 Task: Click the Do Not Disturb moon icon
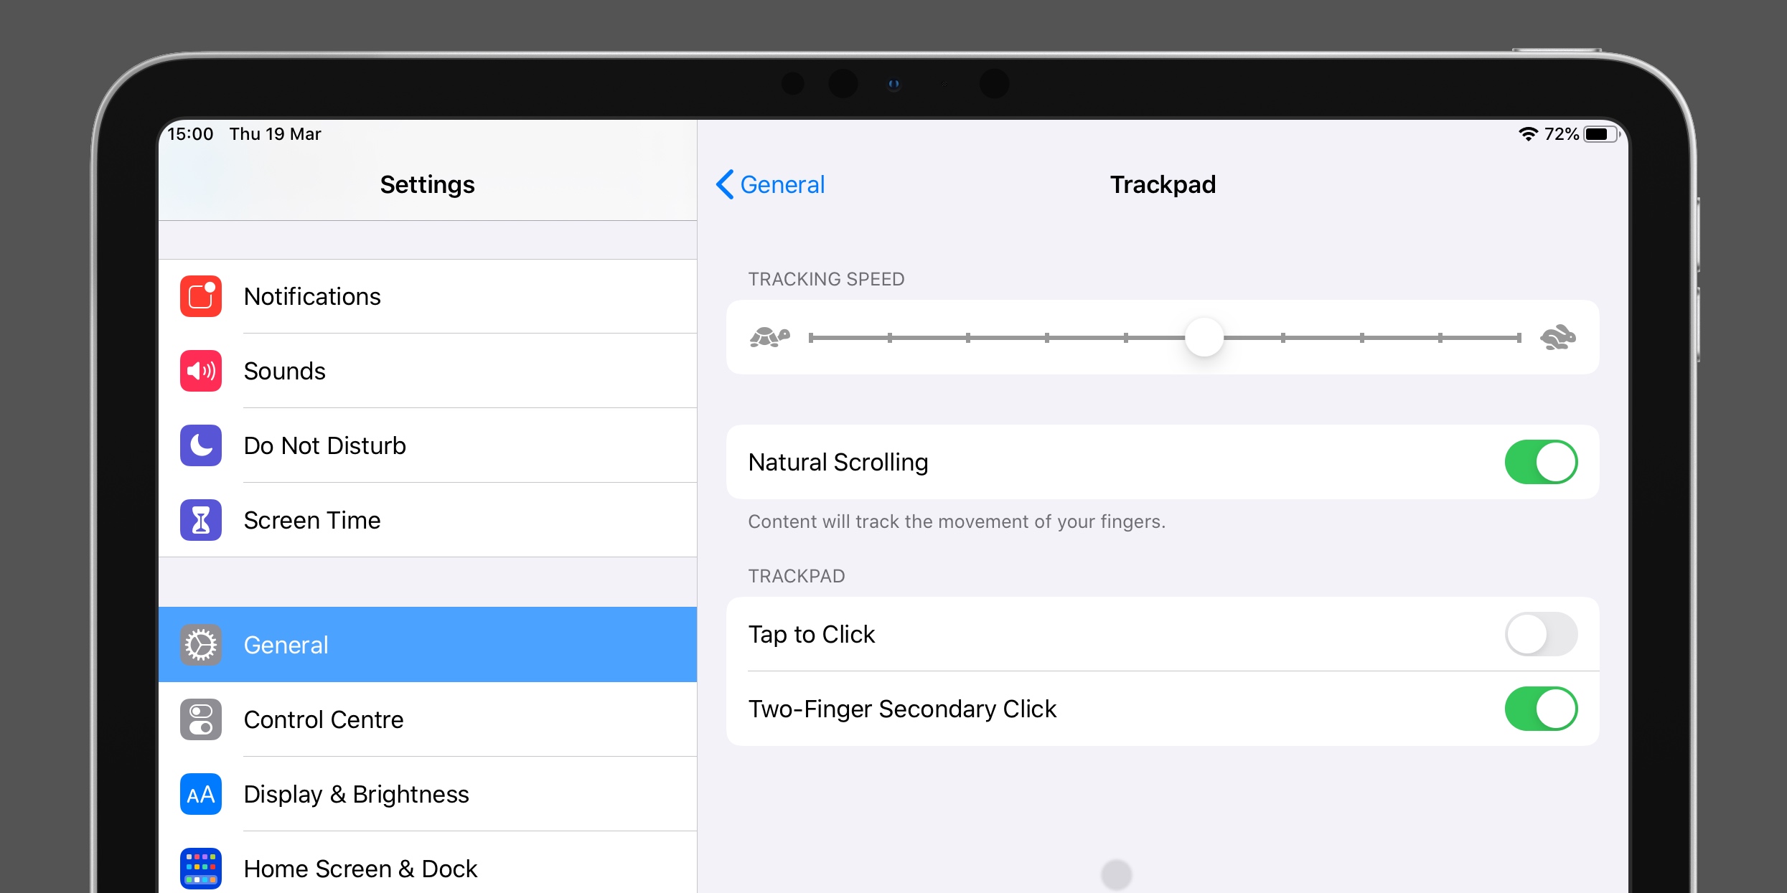point(200,445)
